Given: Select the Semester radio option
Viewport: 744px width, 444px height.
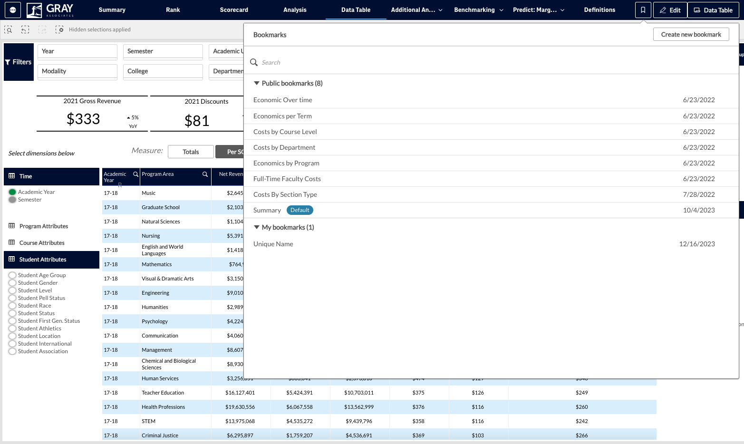Looking at the screenshot, I should [12, 200].
